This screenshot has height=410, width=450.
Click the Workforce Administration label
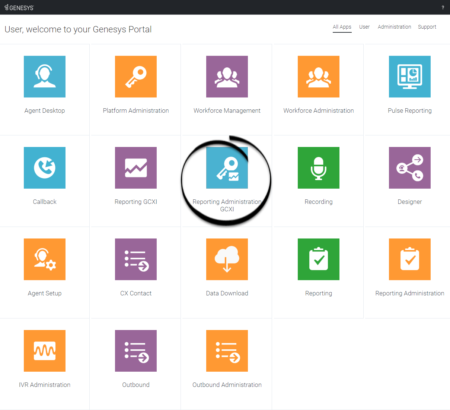[x=319, y=110]
